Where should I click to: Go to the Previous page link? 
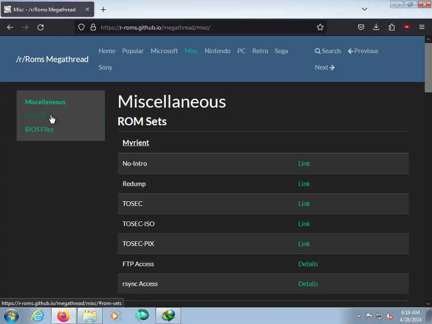[x=363, y=51]
